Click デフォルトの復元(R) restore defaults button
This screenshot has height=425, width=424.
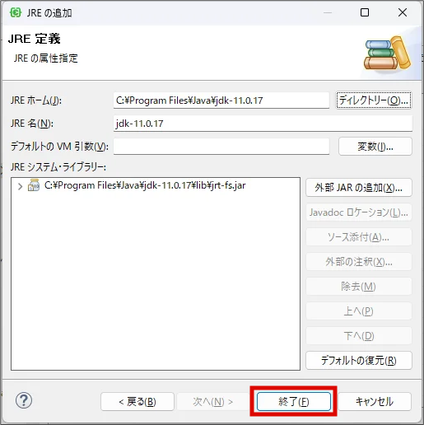coord(359,360)
